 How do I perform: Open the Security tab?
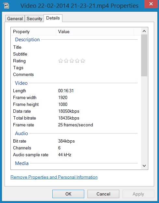(34, 19)
